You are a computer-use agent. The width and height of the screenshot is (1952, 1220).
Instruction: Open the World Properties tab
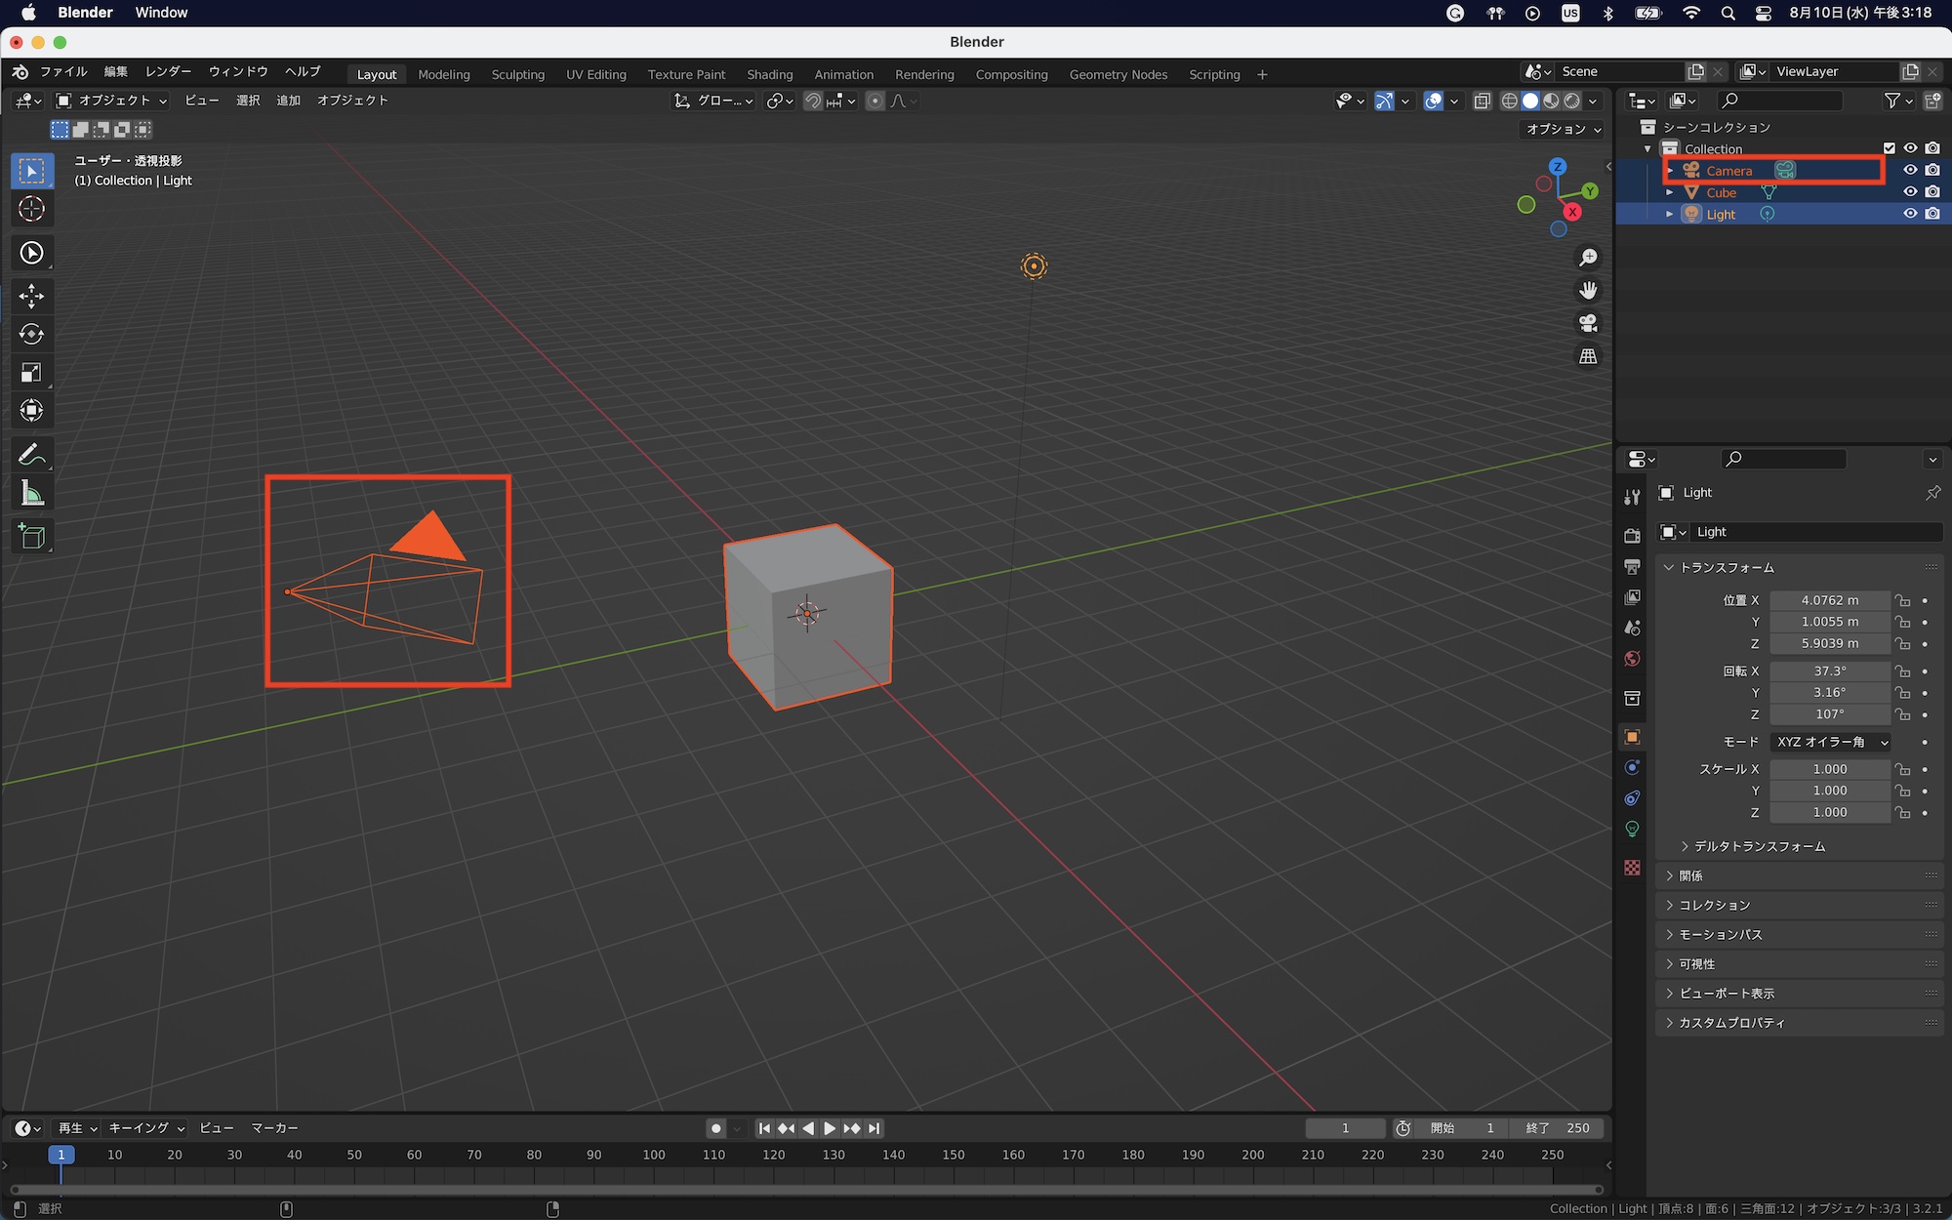pos(1632,659)
